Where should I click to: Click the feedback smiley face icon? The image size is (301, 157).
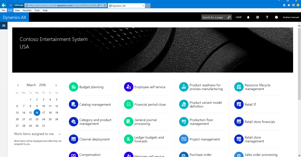pyautogui.click(x=276, y=17)
